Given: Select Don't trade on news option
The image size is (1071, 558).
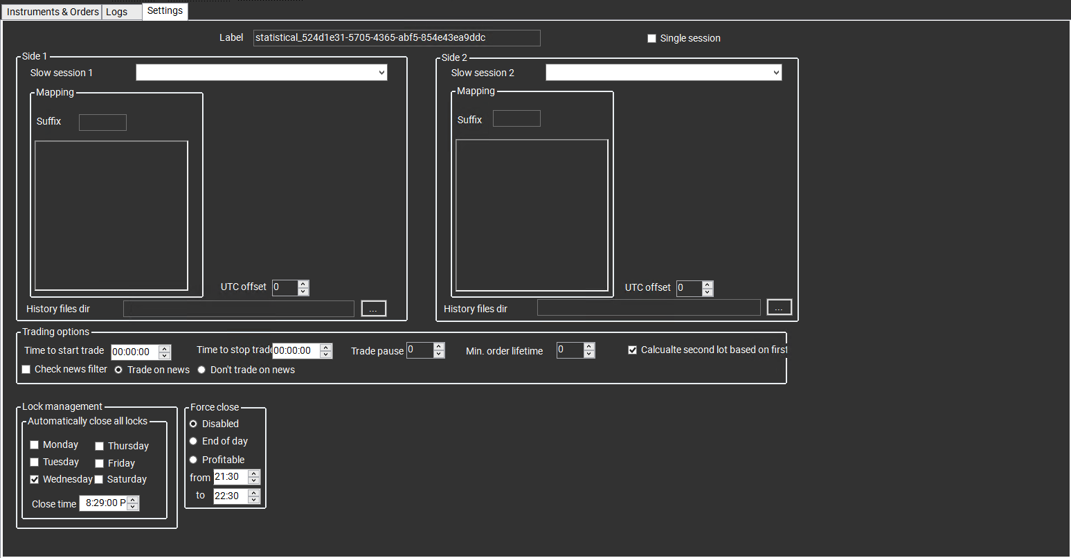Looking at the screenshot, I should [x=201, y=370].
